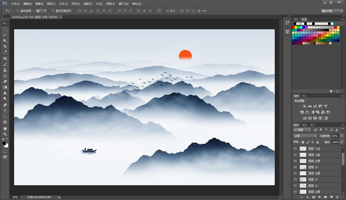This screenshot has height=200, width=346.
Task: Toggle the layer filter switch
Action: point(343,129)
